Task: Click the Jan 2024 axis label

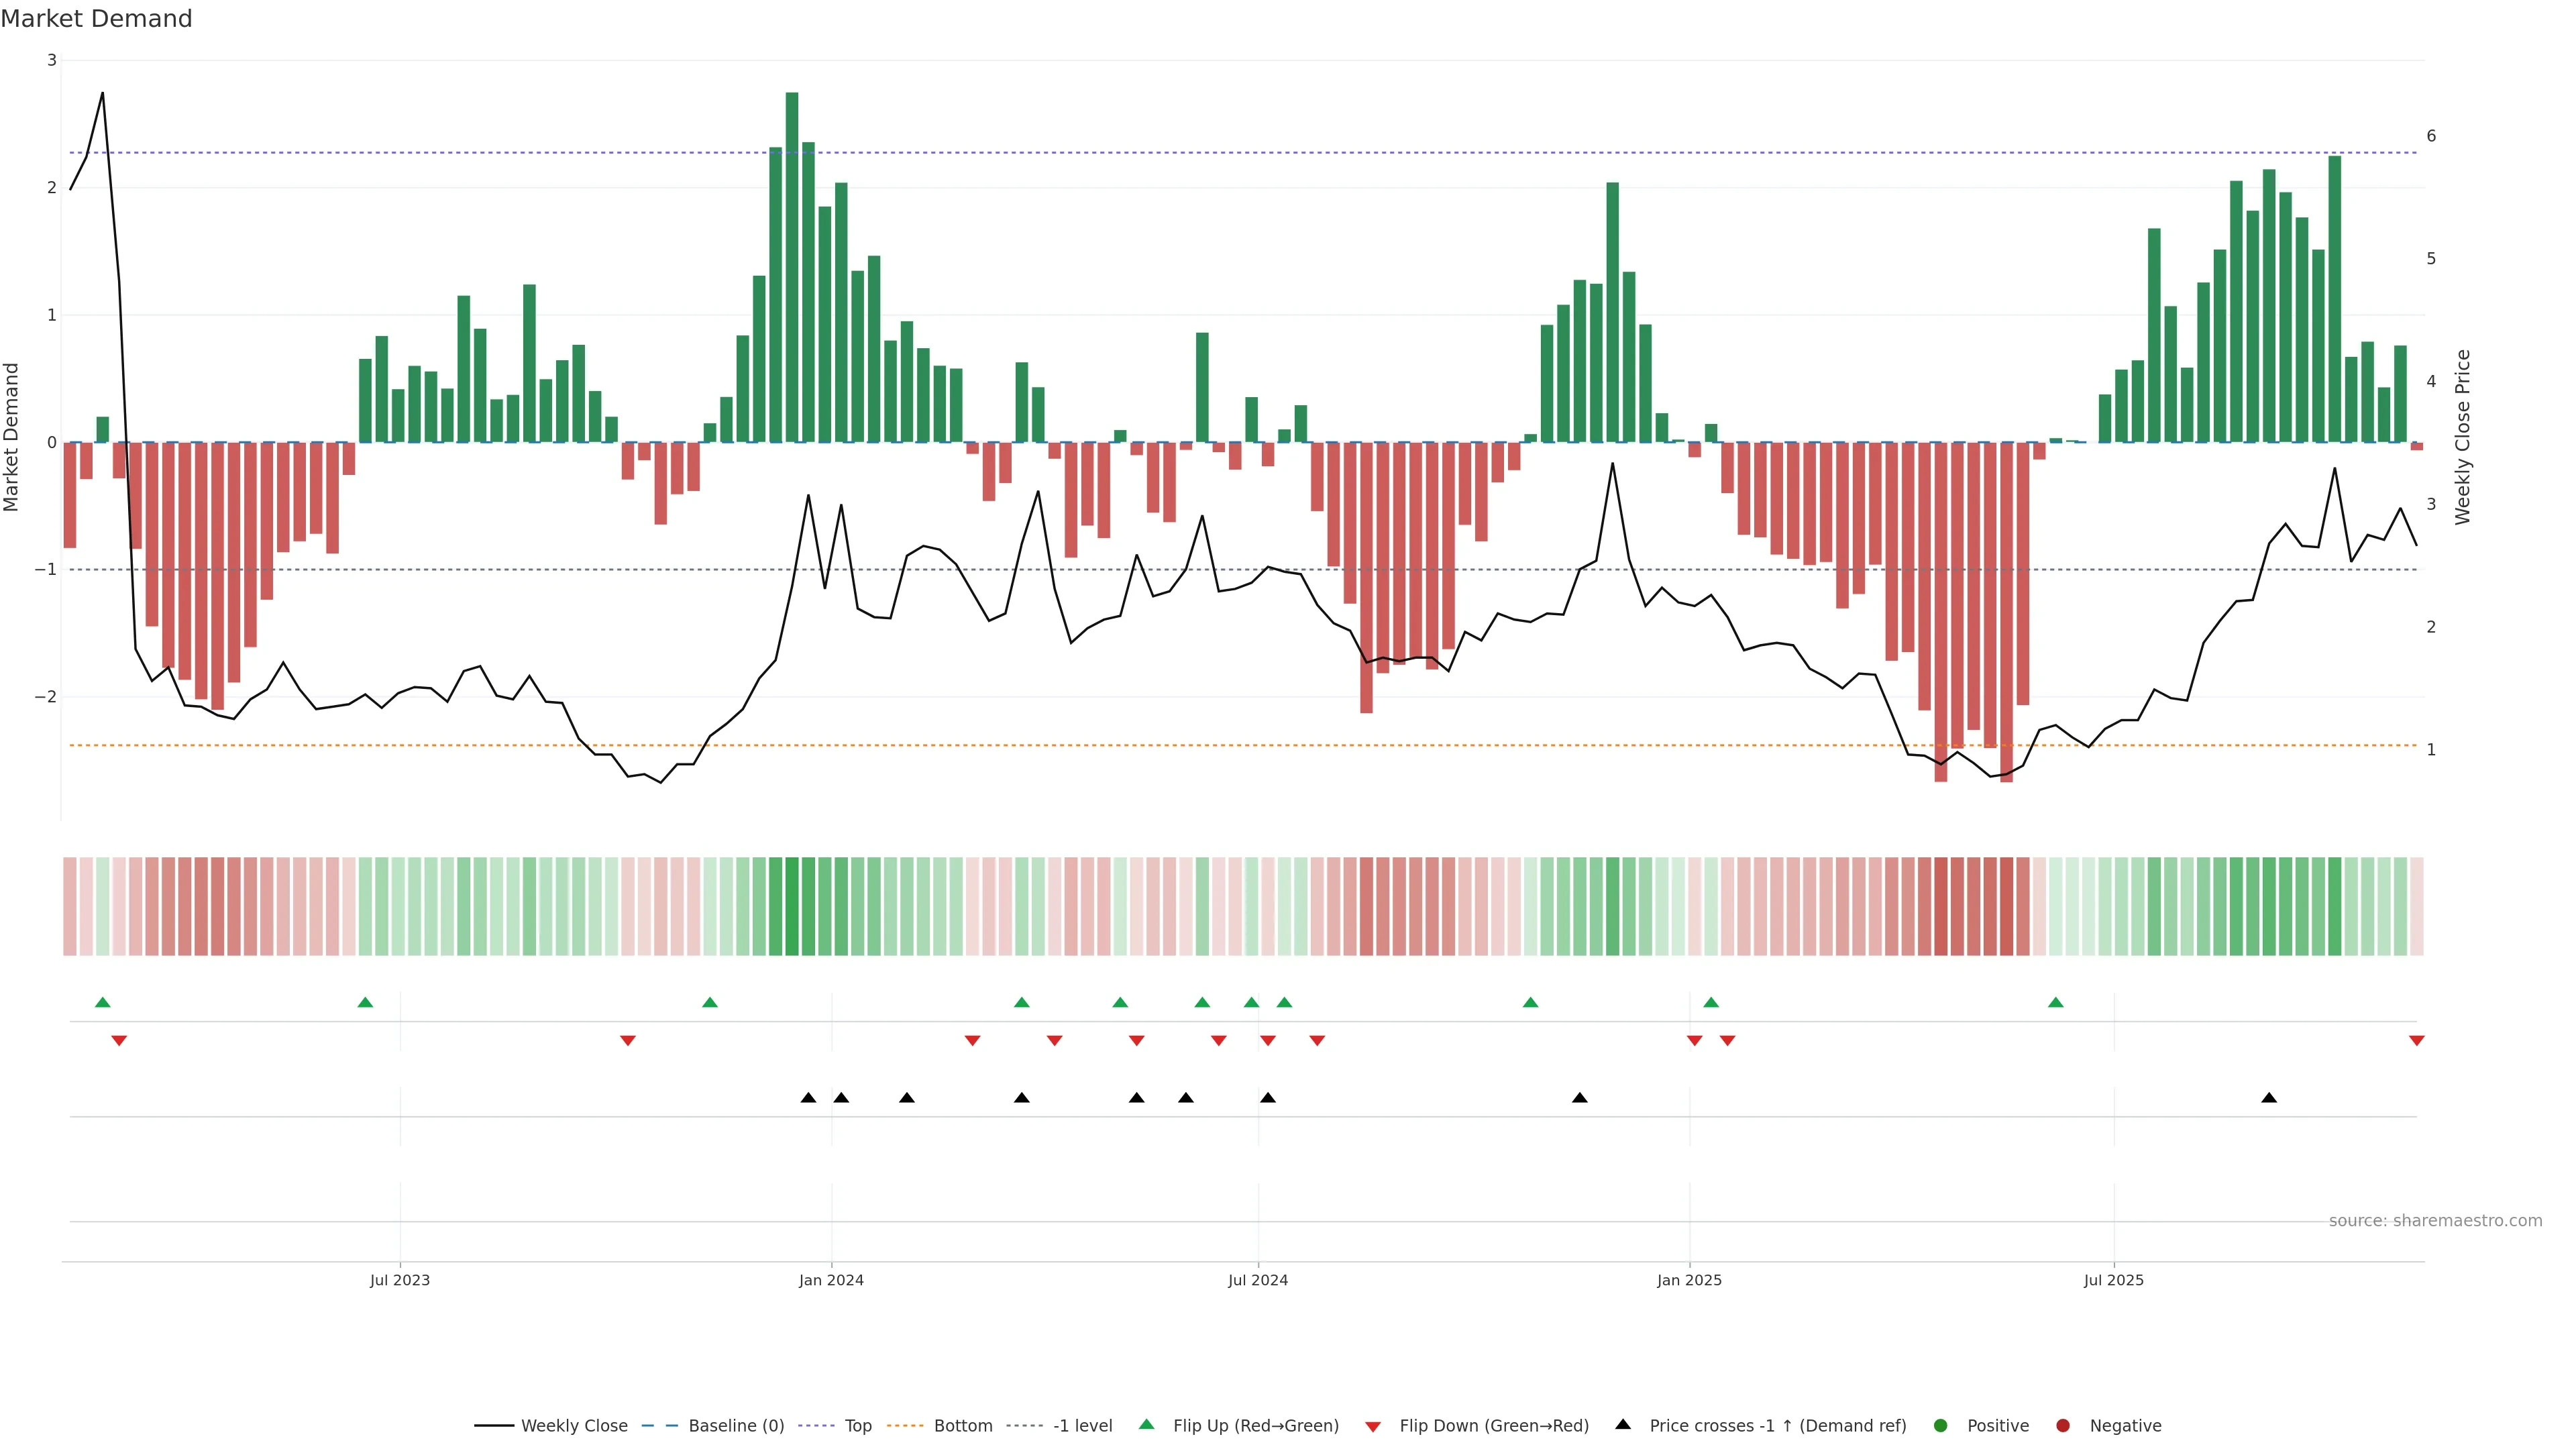Action: [831, 1280]
